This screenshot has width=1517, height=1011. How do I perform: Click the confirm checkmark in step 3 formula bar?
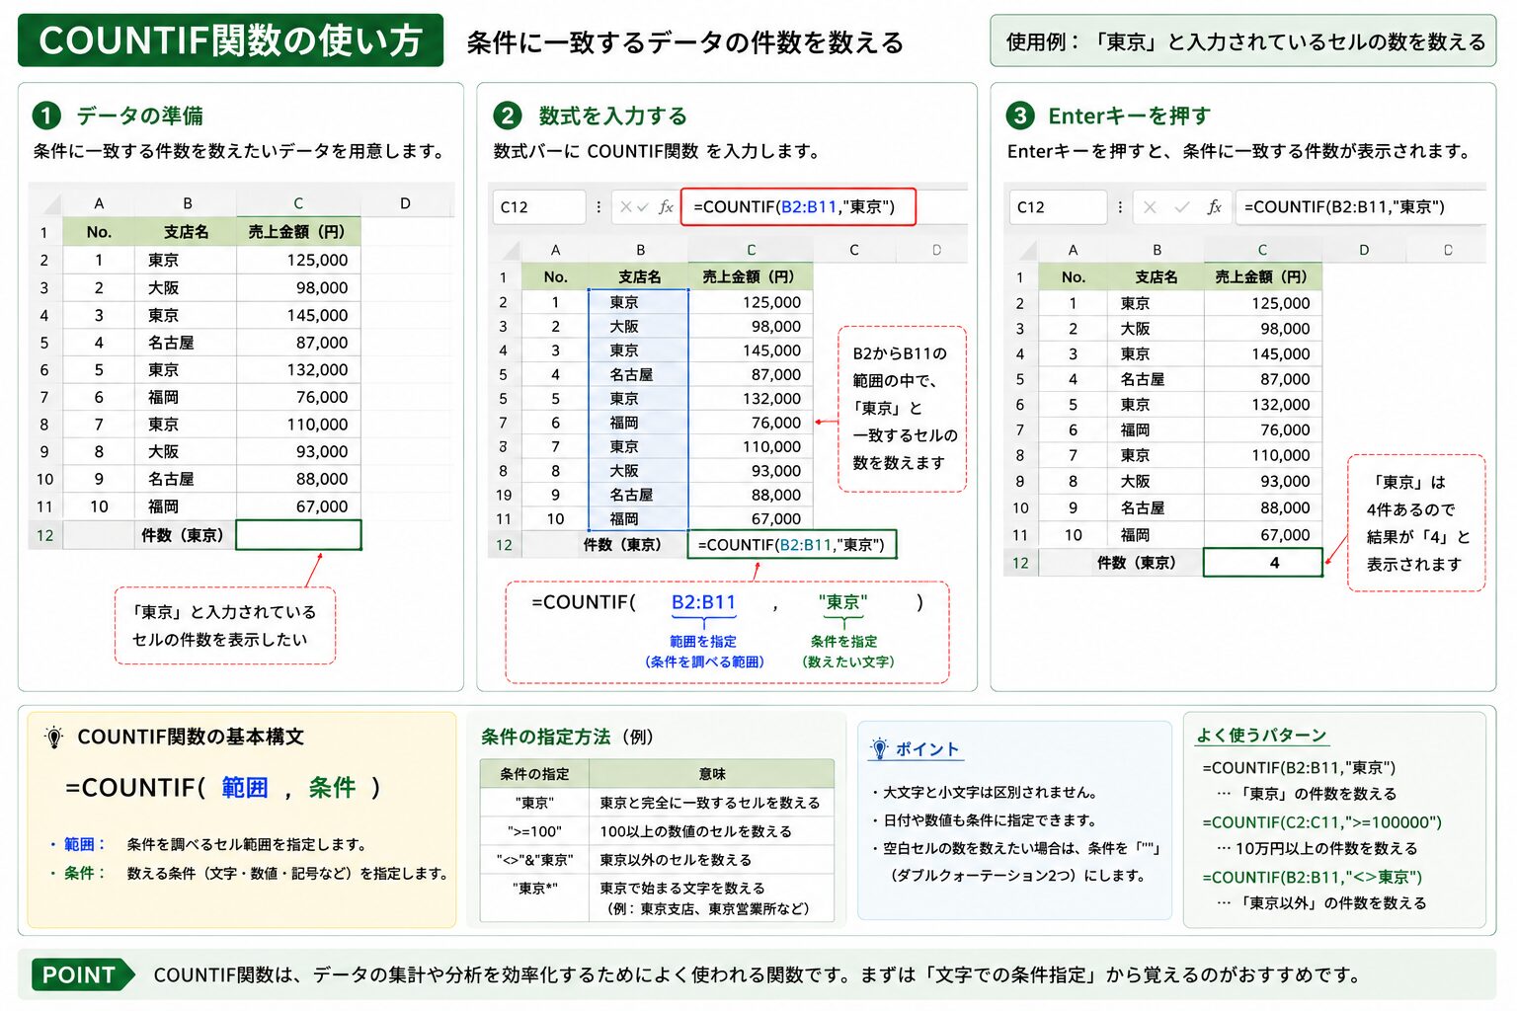pyautogui.click(x=1181, y=207)
